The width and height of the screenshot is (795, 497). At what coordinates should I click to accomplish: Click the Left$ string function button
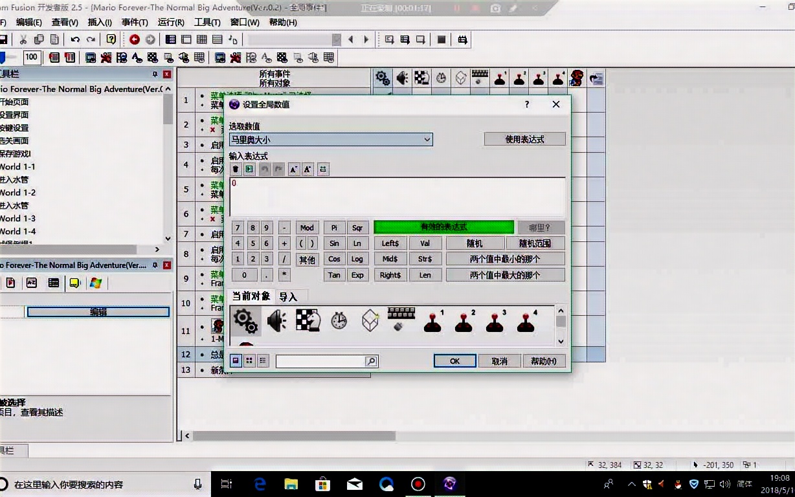(x=390, y=243)
